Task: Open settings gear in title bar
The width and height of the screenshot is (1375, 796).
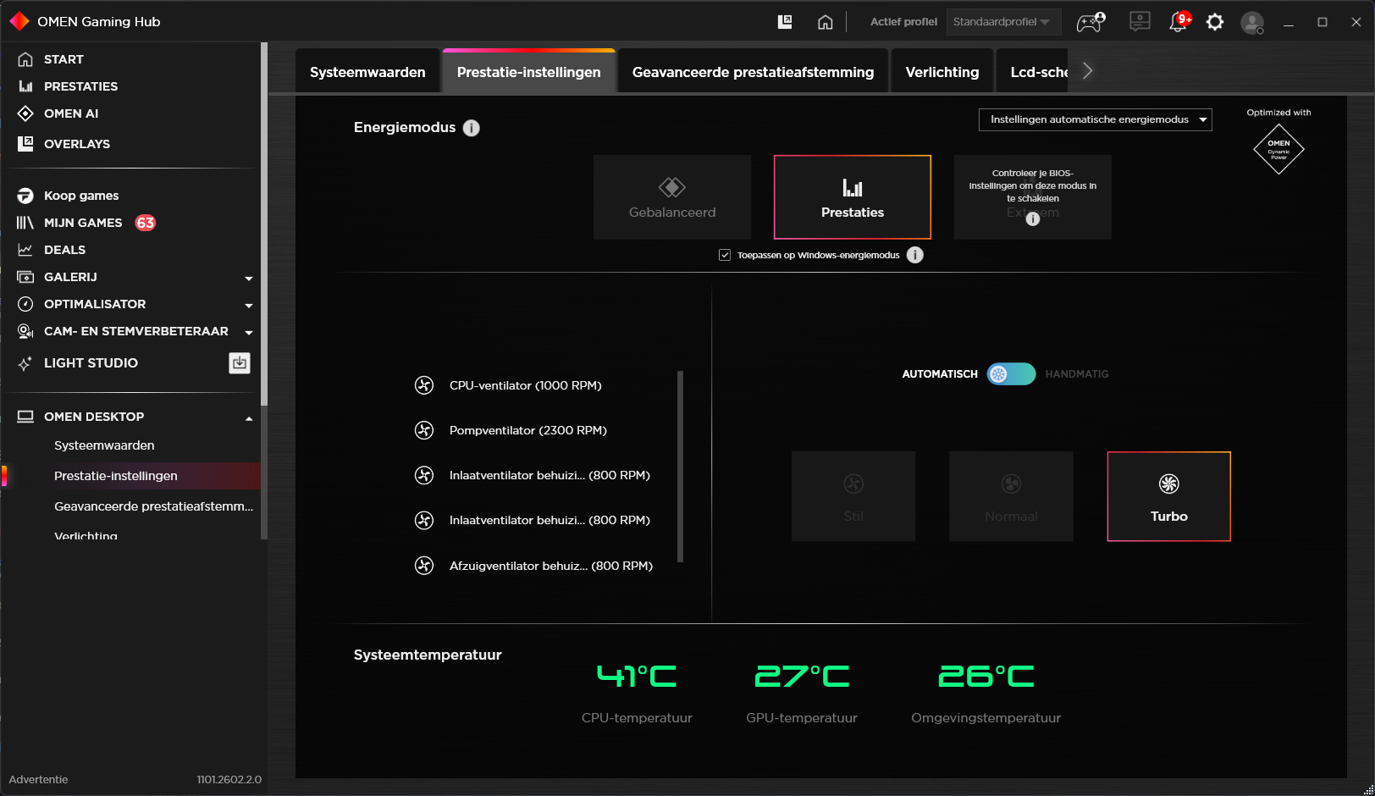Action: [1215, 22]
